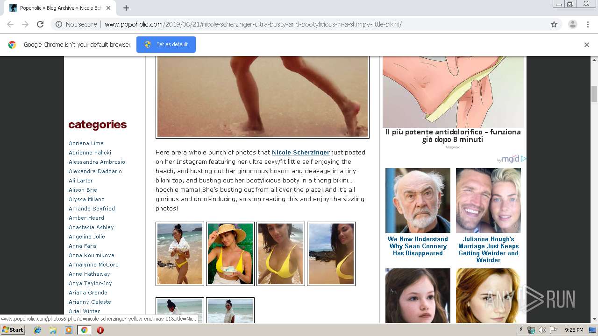Open fourth thumbnail with rocky shore background

tap(331, 254)
